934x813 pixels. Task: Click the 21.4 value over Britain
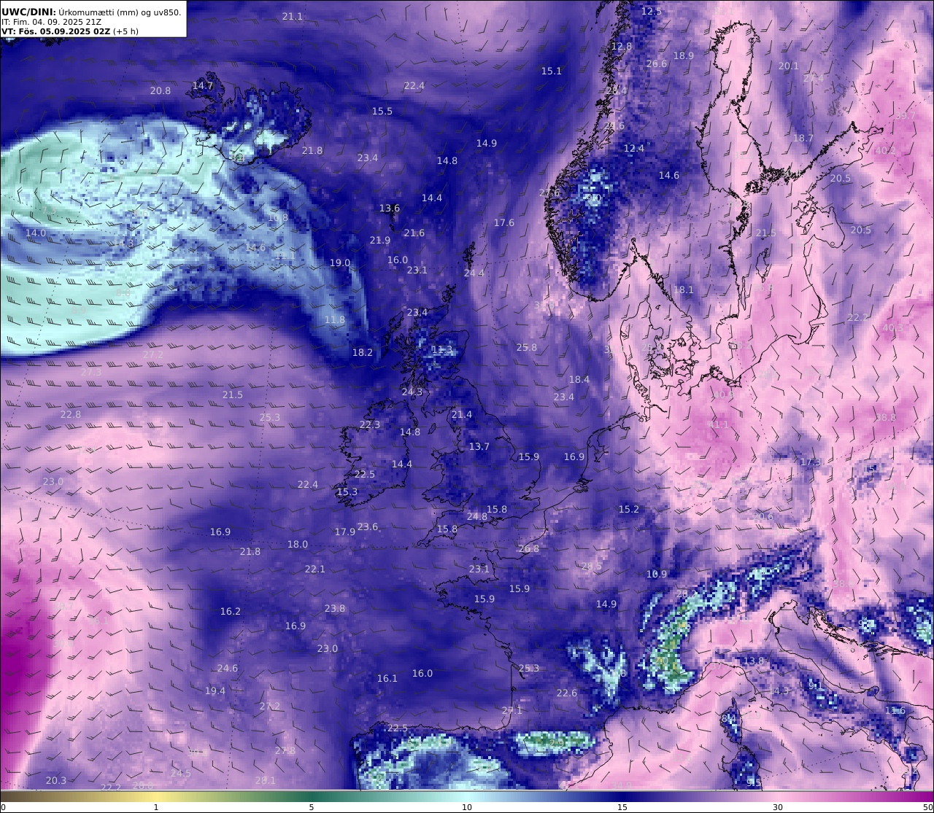[x=462, y=414]
